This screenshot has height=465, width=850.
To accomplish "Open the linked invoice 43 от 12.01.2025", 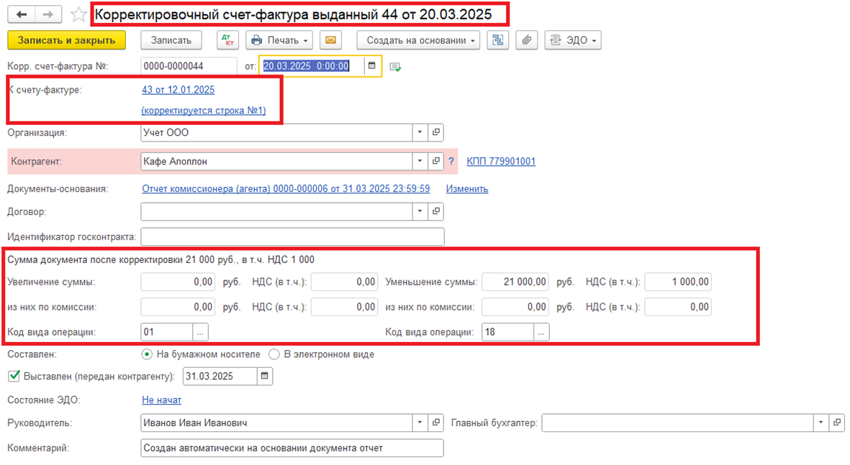I will [x=178, y=90].
